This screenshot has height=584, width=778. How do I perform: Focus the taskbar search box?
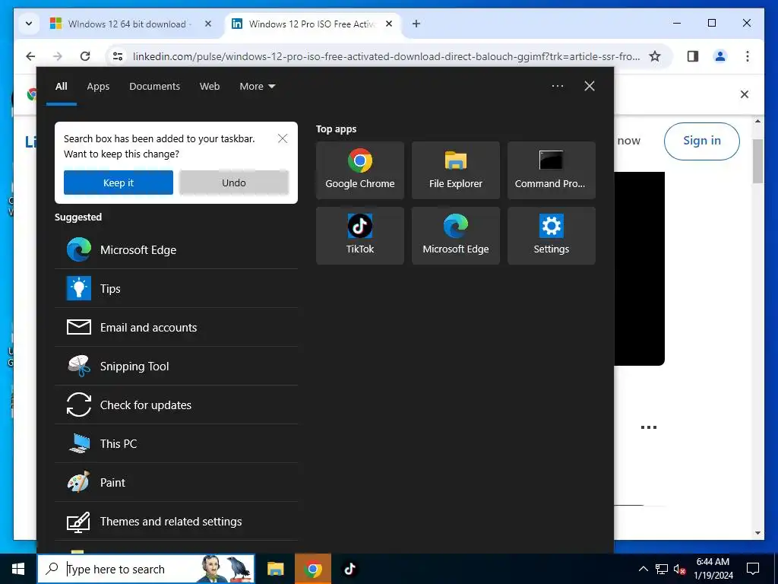(x=146, y=569)
